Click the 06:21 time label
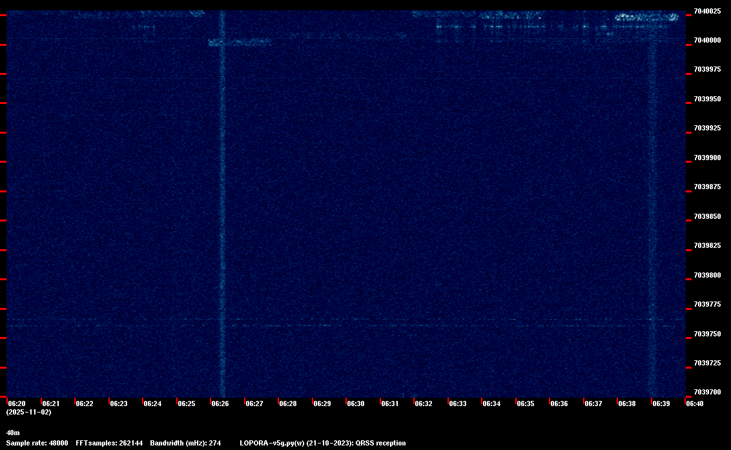The image size is (731, 450). tap(51, 404)
